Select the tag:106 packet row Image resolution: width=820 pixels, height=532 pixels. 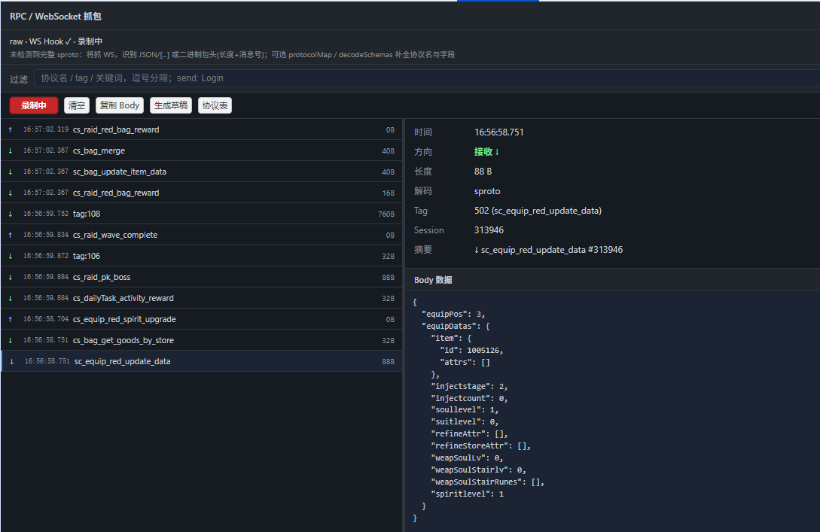coord(201,256)
